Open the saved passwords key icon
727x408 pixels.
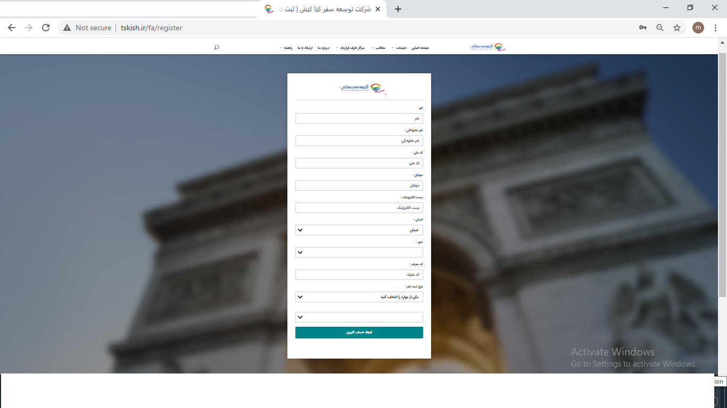(643, 28)
